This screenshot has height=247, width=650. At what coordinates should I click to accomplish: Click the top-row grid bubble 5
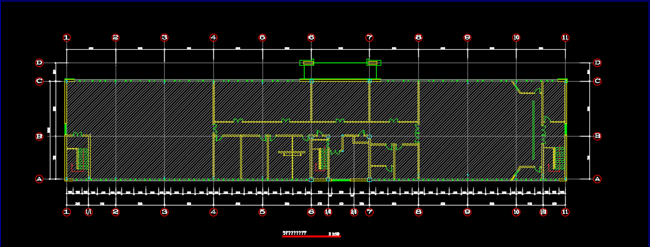[x=262, y=38]
